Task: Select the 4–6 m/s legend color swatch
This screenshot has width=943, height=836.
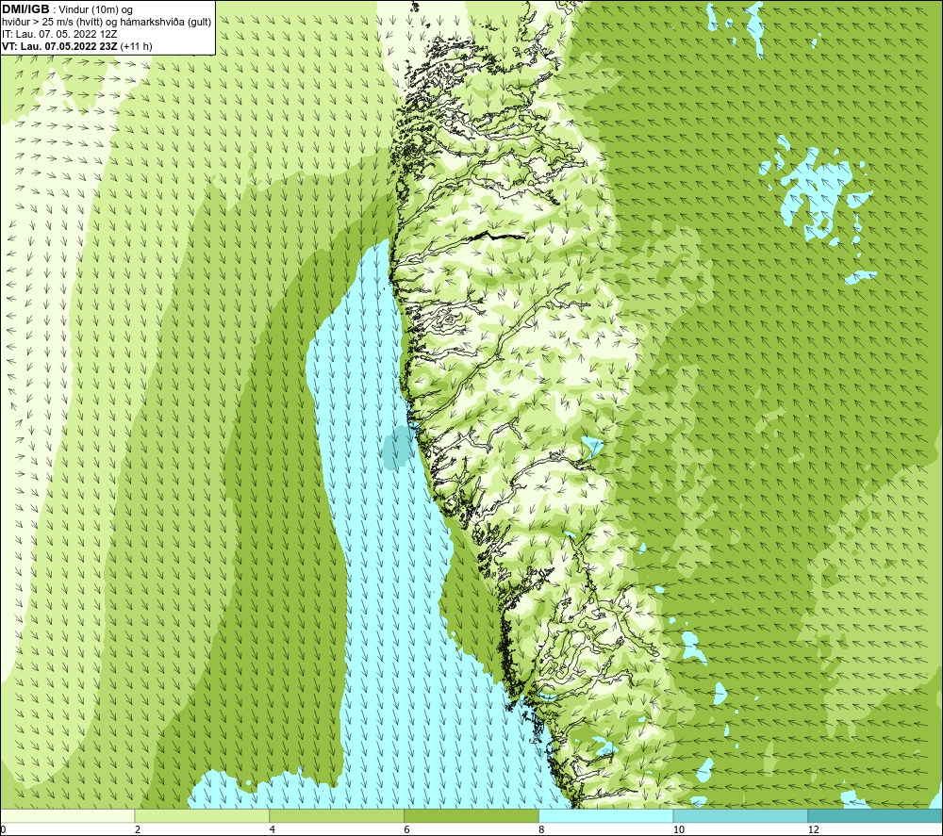Action: pos(337,815)
